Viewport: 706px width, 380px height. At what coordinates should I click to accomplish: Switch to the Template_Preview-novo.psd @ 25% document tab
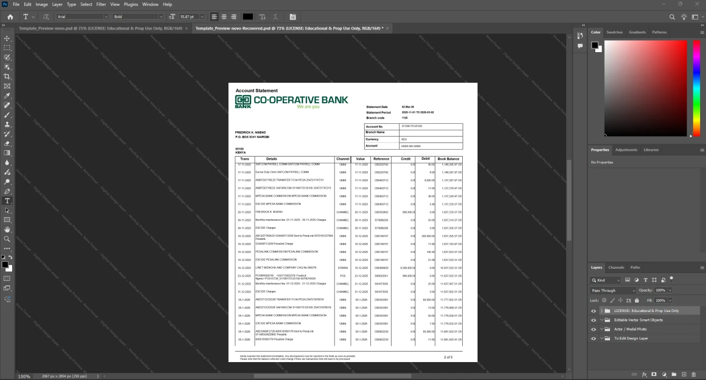coord(101,28)
